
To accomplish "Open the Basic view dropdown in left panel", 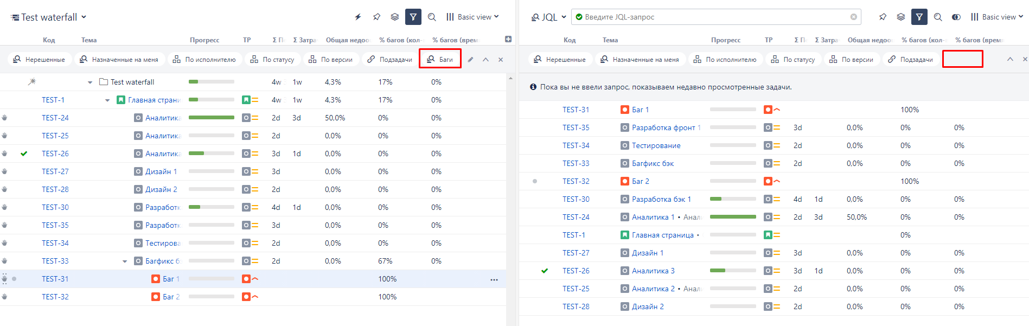I will [472, 17].
